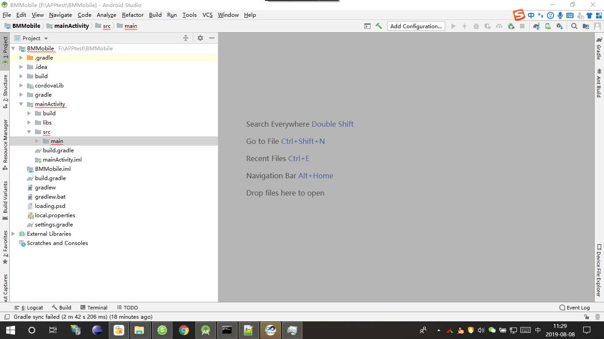
Task: Click the Windows Start button
Action: [10, 330]
